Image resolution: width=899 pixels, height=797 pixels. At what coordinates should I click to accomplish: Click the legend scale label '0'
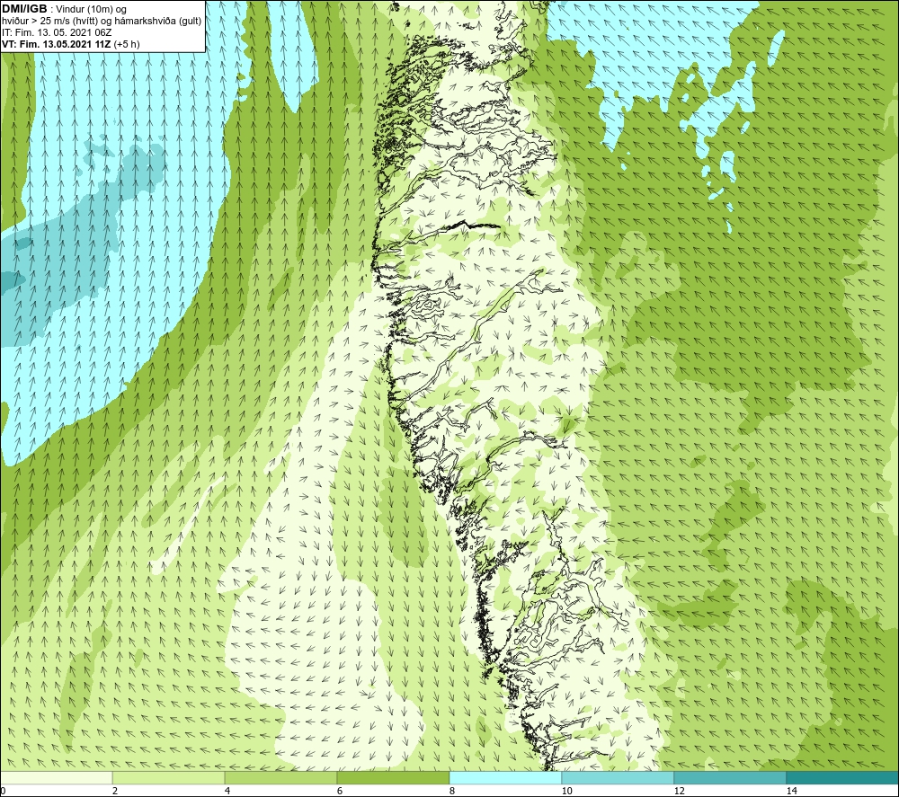3,792
